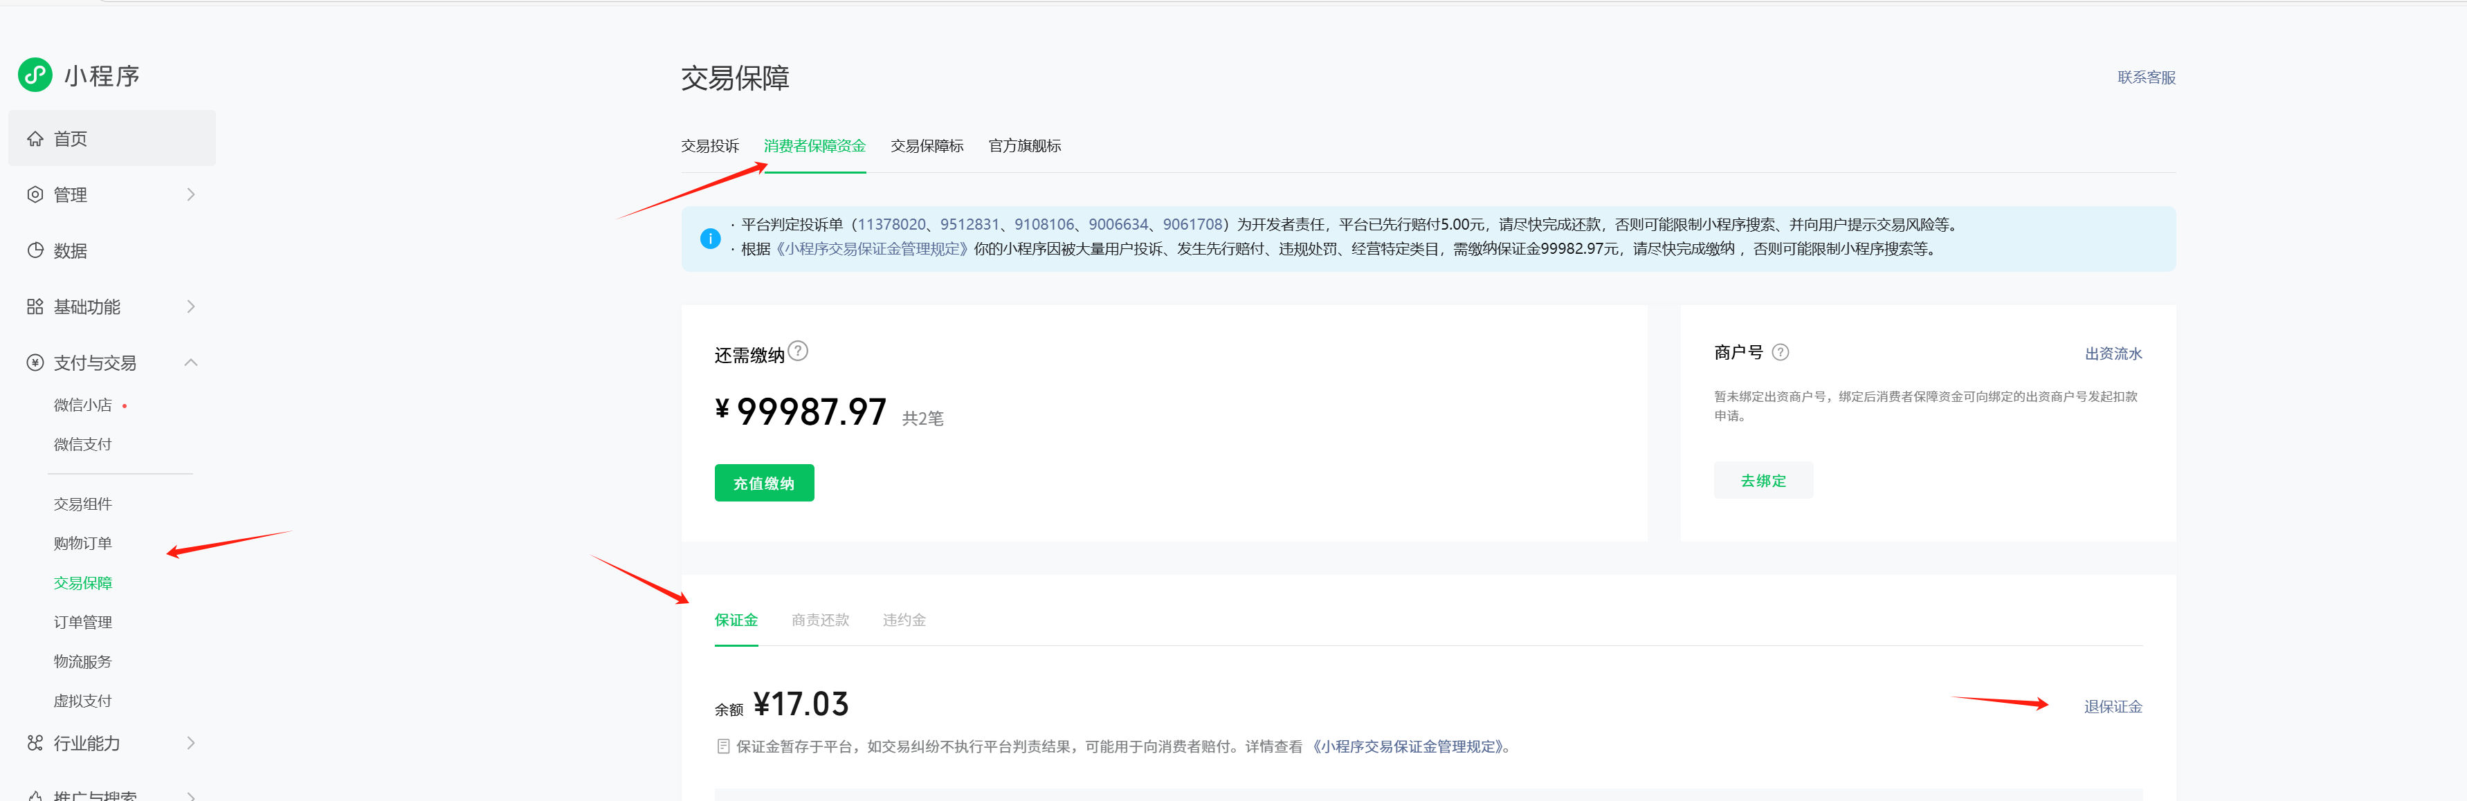Click the home icon beside 首页
Screen dimensions: 2467x801
click(x=35, y=139)
